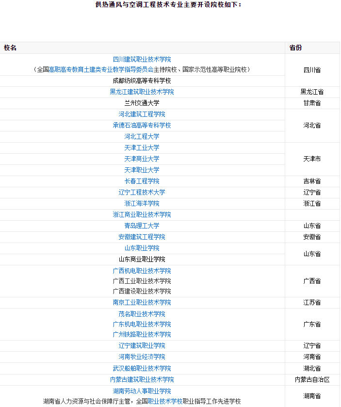Select the 广东省 province cell
Viewport: 341px width, 407px height.
click(x=312, y=324)
